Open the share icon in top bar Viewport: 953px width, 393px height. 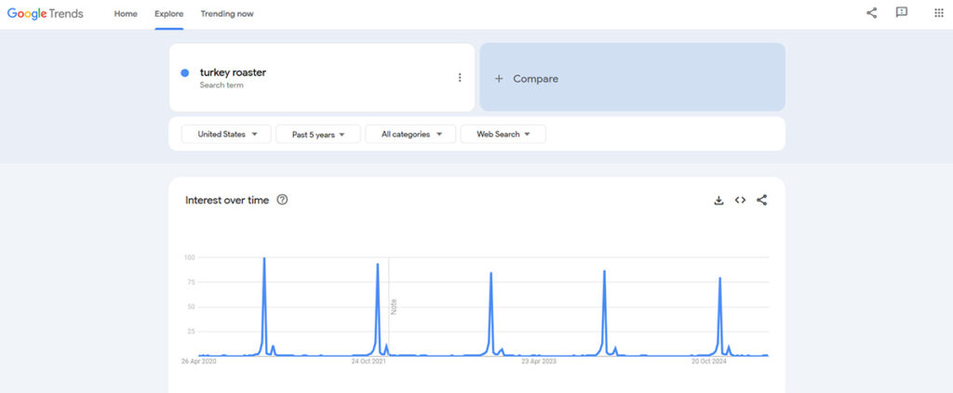click(871, 13)
